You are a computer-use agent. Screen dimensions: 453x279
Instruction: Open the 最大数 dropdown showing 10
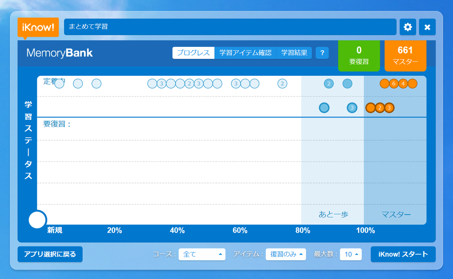(351, 254)
